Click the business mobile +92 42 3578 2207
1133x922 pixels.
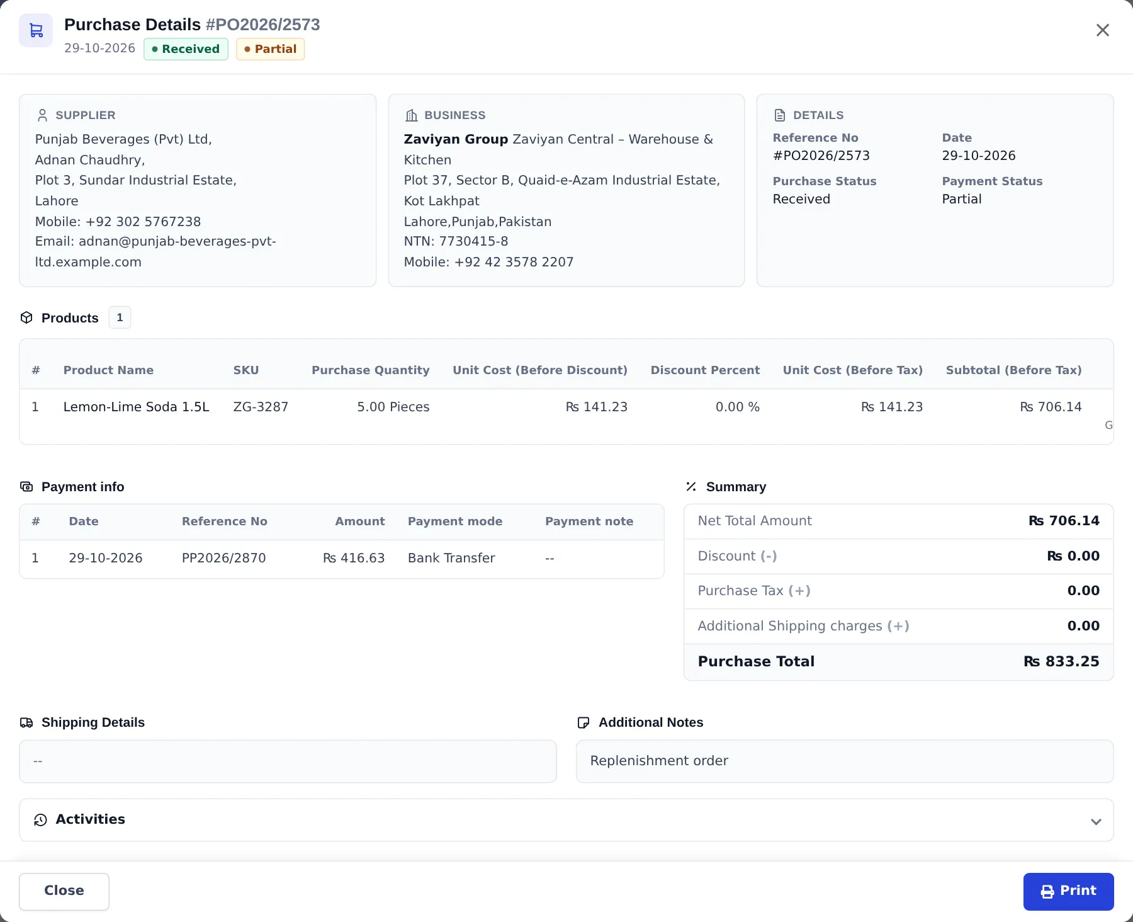[514, 262]
